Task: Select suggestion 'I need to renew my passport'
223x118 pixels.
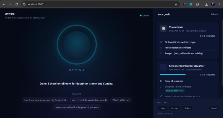Action: coord(45,100)
